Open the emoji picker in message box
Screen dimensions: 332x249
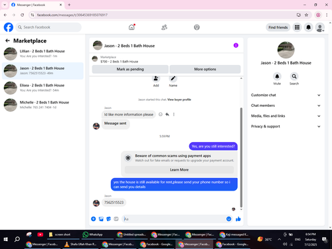[228, 219]
